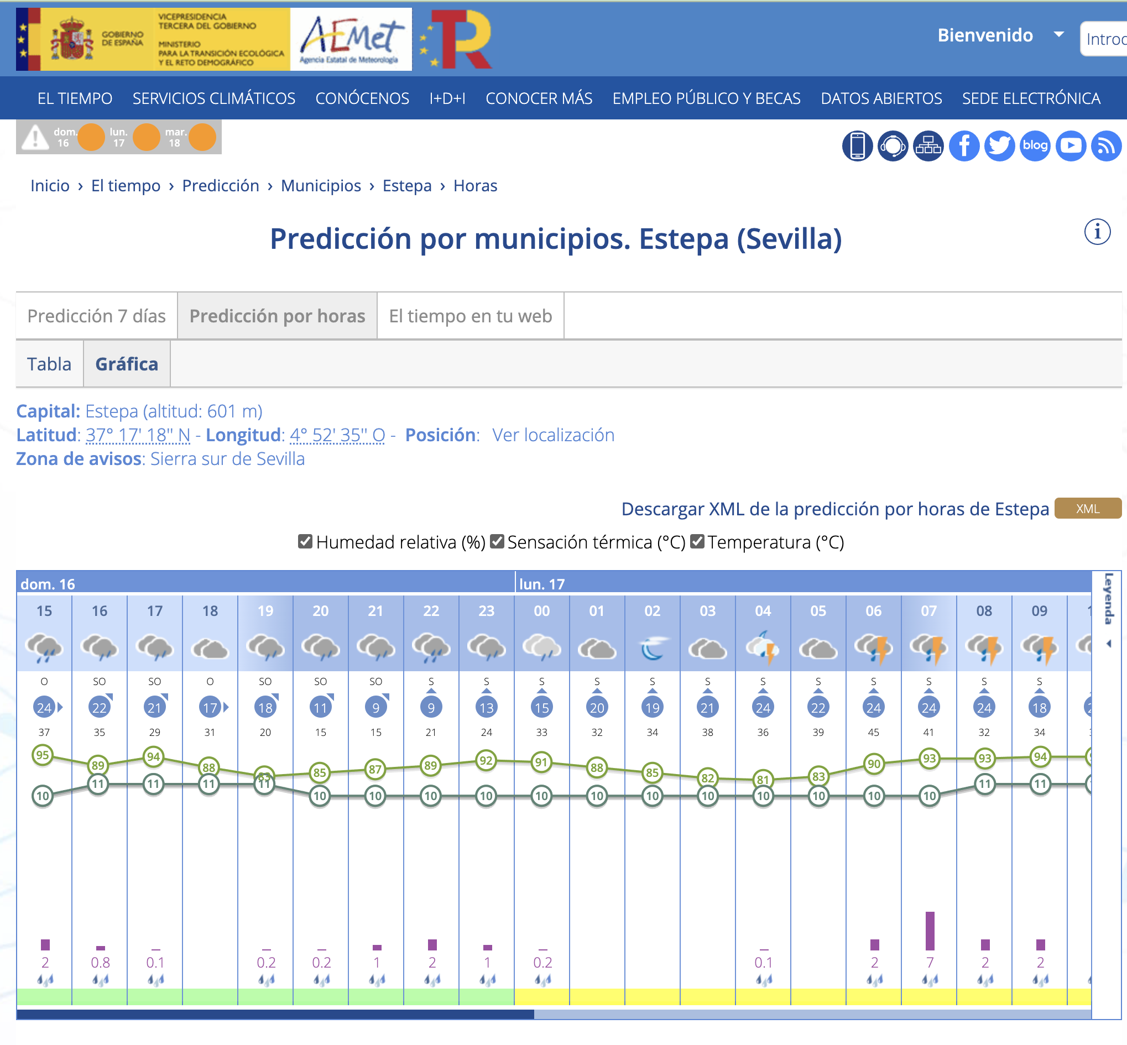Select the Tabla view tab
1127x1045 pixels.
click(x=49, y=364)
